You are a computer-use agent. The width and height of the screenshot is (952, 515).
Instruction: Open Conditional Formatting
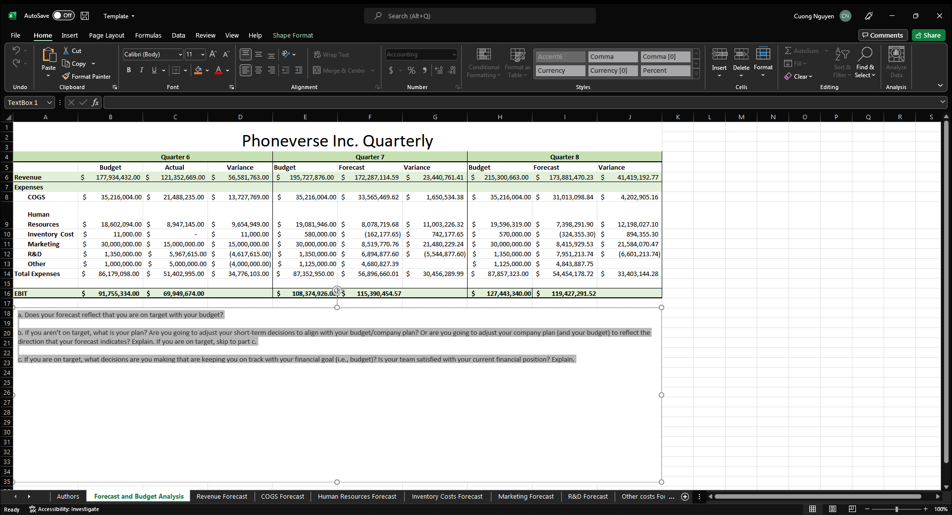tap(484, 63)
